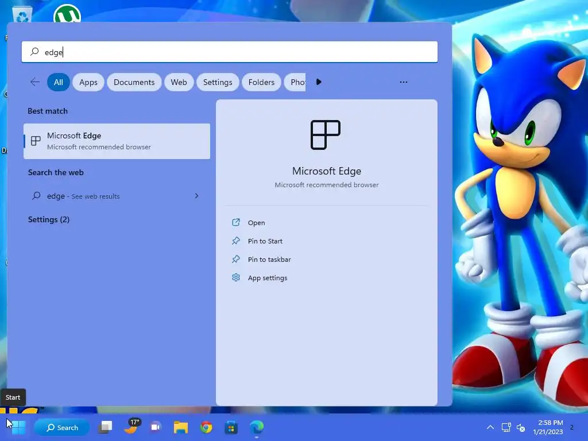Expand edge web results chevron
This screenshot has width=588, height=441.
pyautogui.click(x=196, y=196)
